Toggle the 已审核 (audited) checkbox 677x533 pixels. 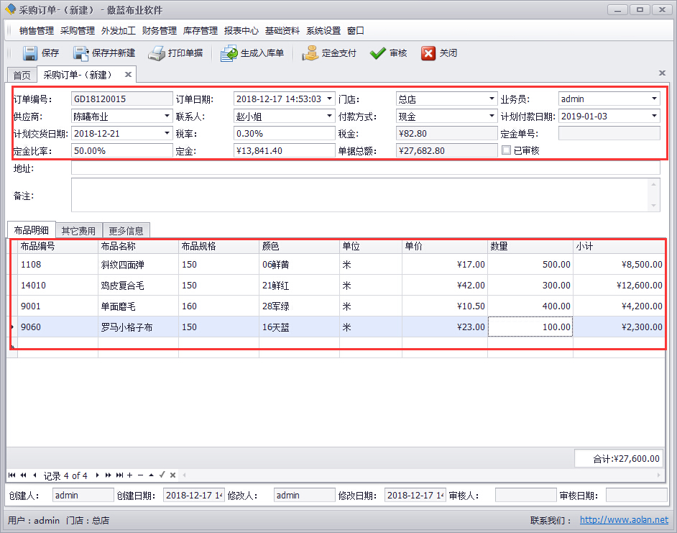[x=507, y=150]
